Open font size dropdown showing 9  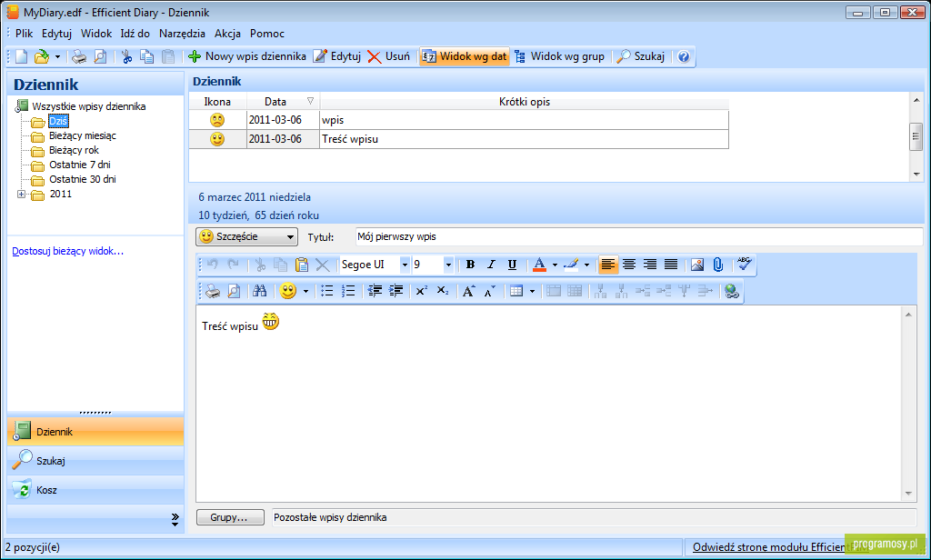point(448,265)
